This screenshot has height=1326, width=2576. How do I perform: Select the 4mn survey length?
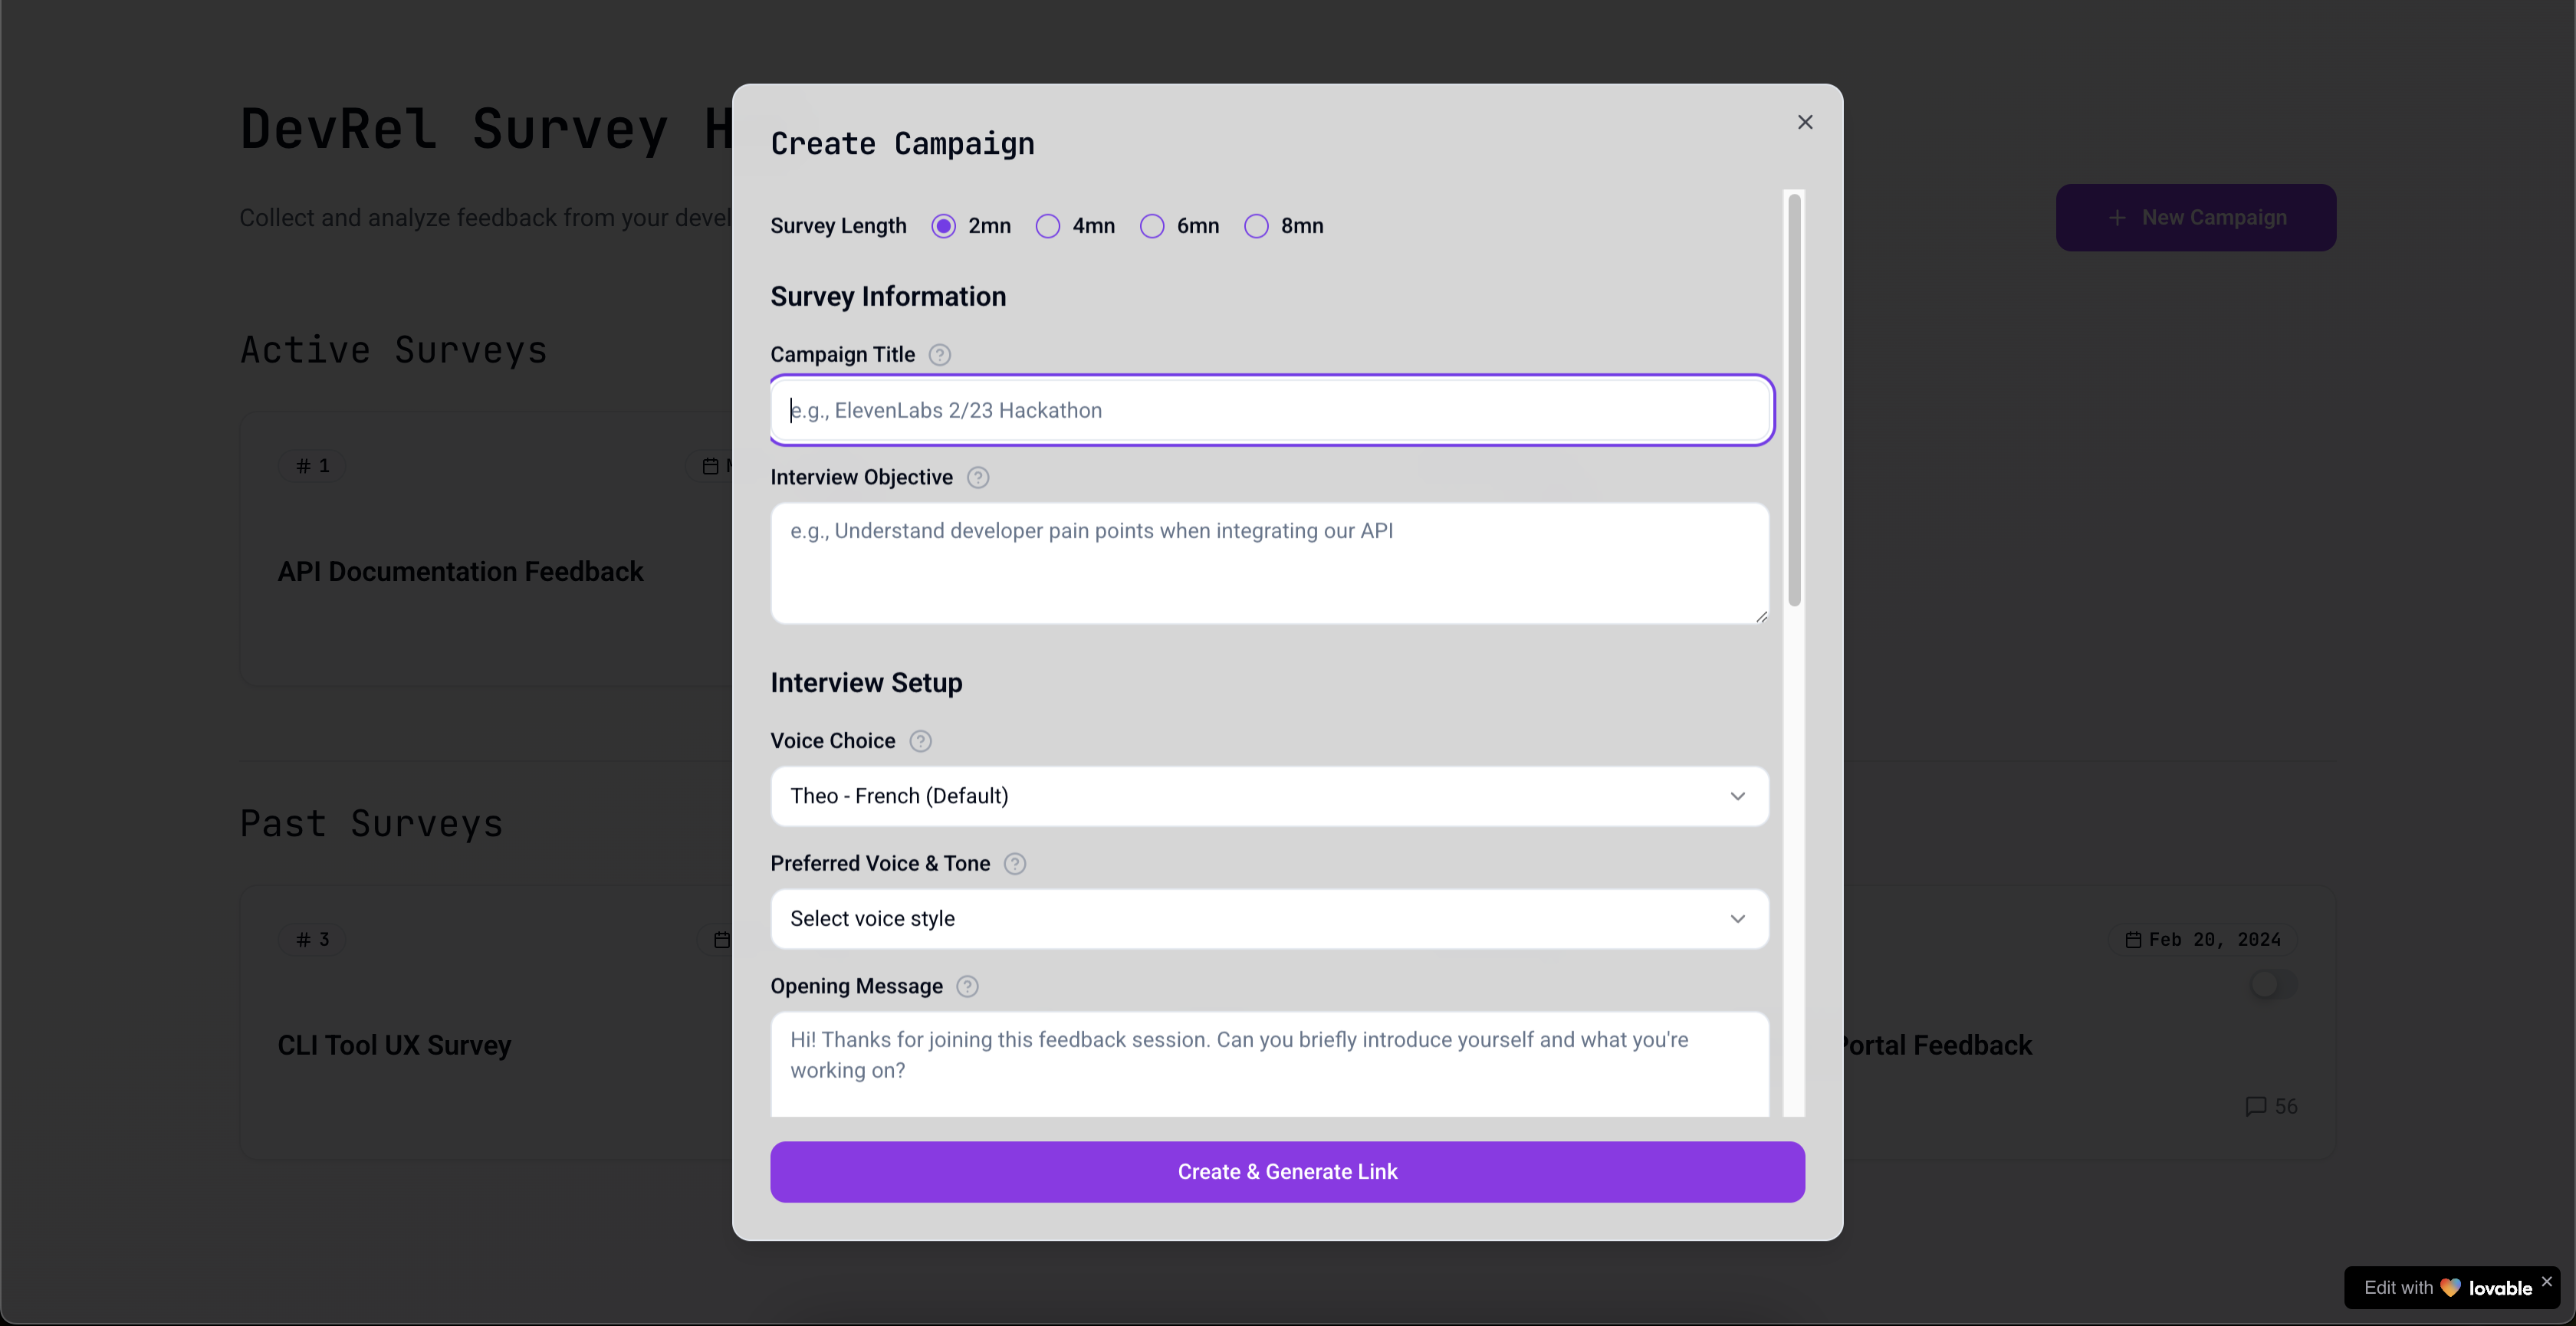[1047, 226]
